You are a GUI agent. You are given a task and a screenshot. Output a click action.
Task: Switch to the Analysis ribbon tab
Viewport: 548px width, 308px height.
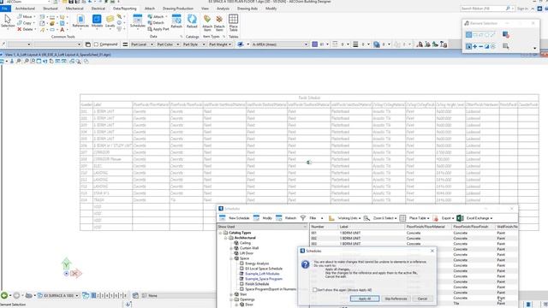223,9
